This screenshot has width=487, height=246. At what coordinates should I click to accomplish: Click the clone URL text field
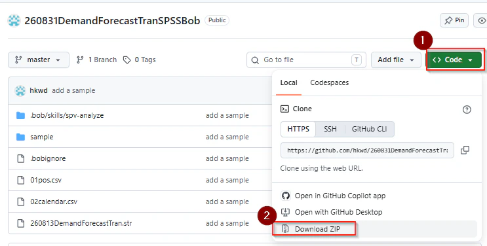(367, 150)
